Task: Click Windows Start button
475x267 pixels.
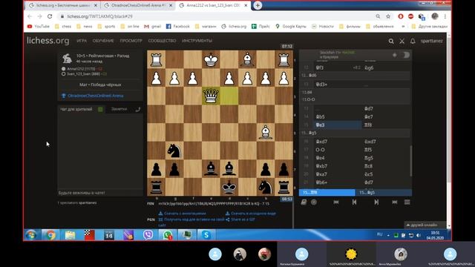Action: coord(31,235)
